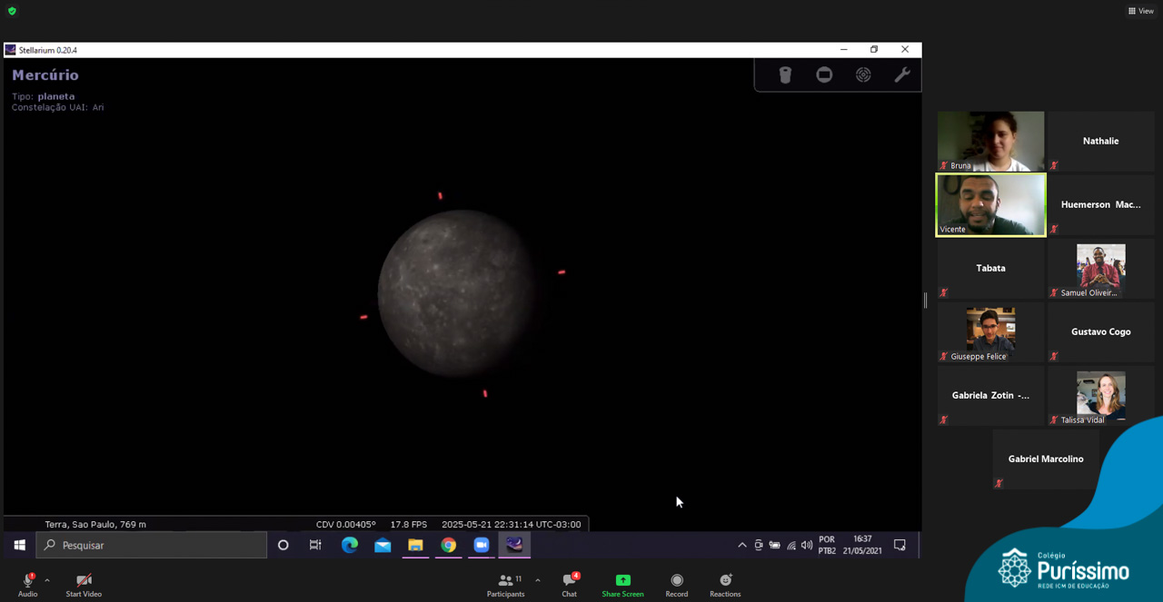Screen dimensions: 1163x602
Task: Start Video camera in Zoom
Action: (84, 585)
